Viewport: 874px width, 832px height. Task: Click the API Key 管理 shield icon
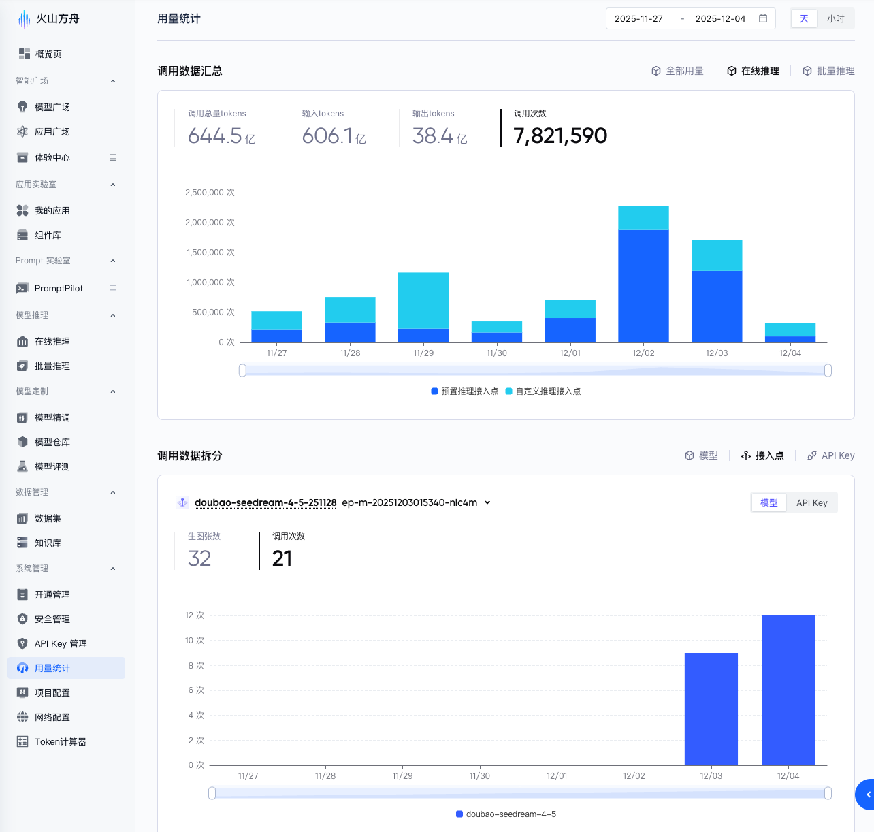click(22, 643)
